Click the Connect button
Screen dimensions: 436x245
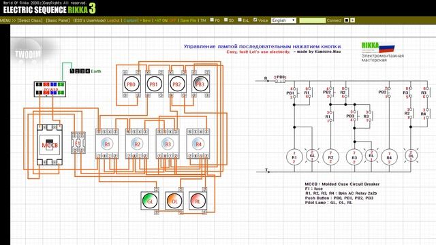[x=334, y=20]
